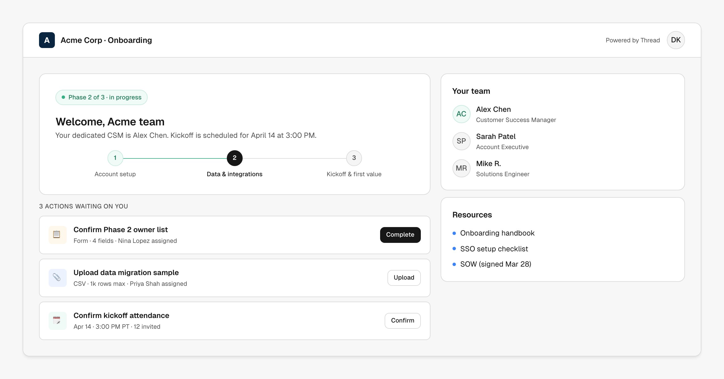This screenshot has width=724, height=379.
Task: Click 'Acme Corp · Onboarding' header title
Action: point(106,40)
